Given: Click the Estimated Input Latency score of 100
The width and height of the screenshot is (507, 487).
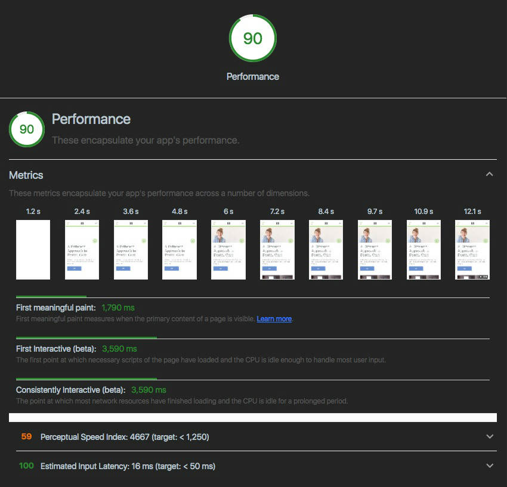Looking at the screenshot, I should [26, 466].
